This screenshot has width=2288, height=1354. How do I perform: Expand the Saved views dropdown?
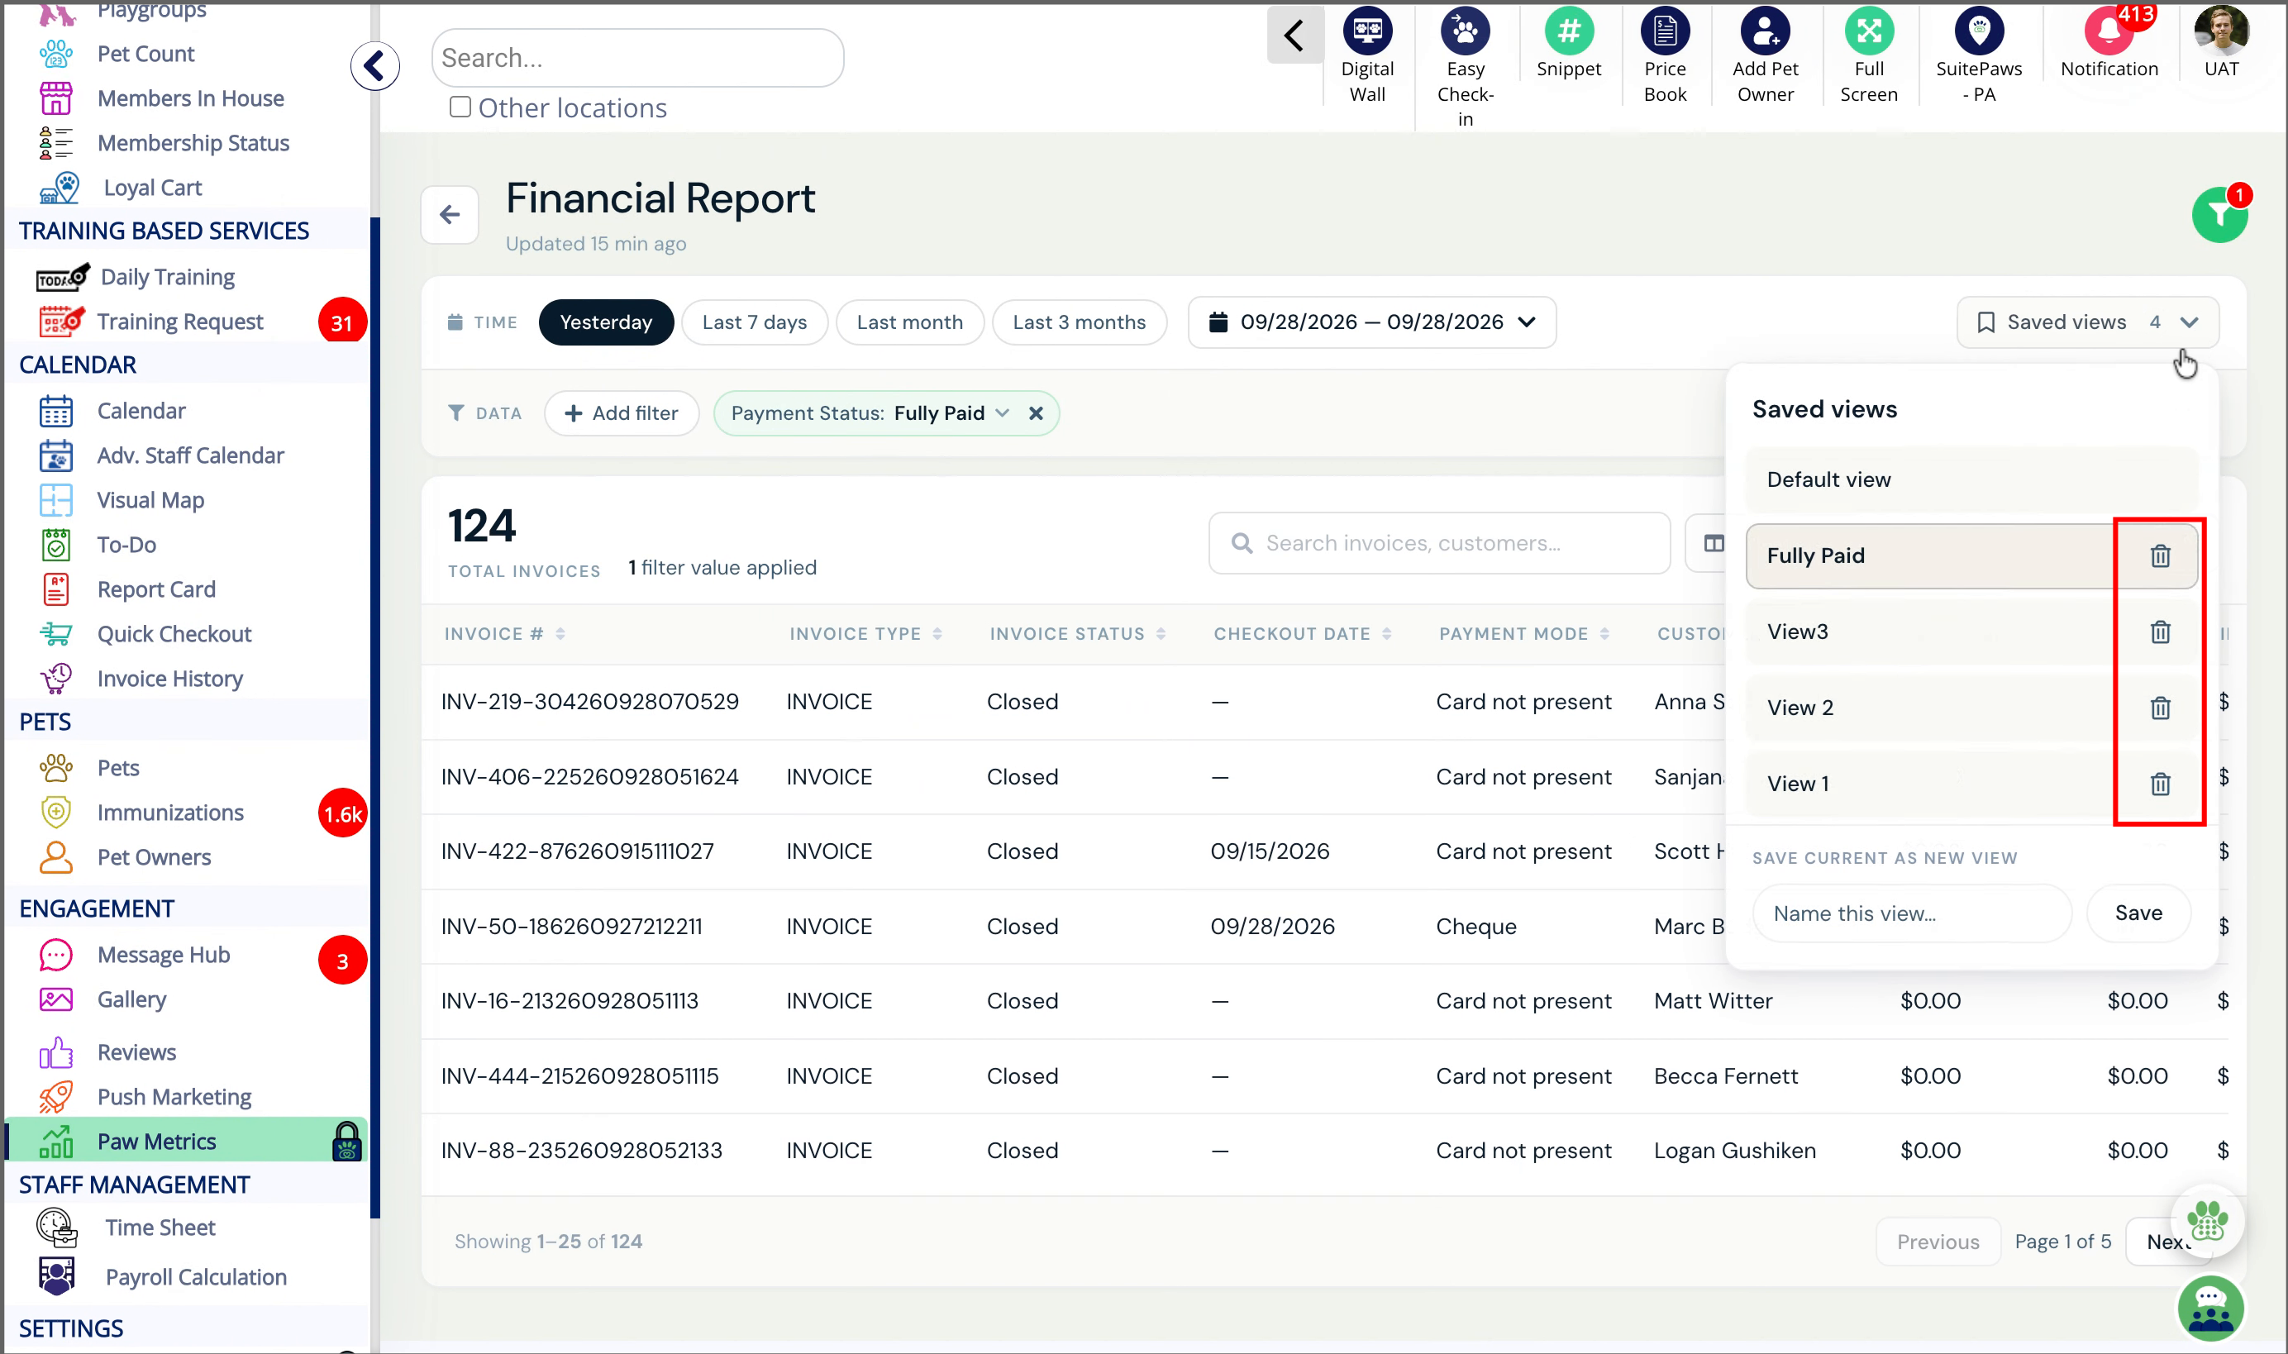click(x=2087, y=322)
